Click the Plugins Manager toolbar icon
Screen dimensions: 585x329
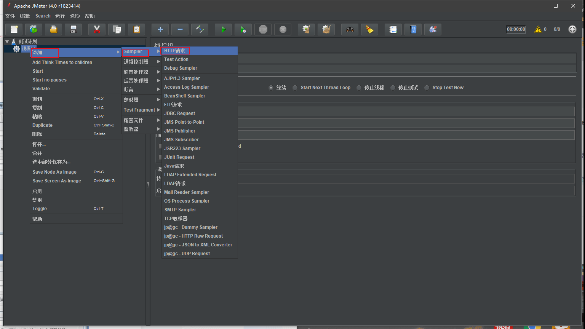pyautogui.click(x=433, y=29)
